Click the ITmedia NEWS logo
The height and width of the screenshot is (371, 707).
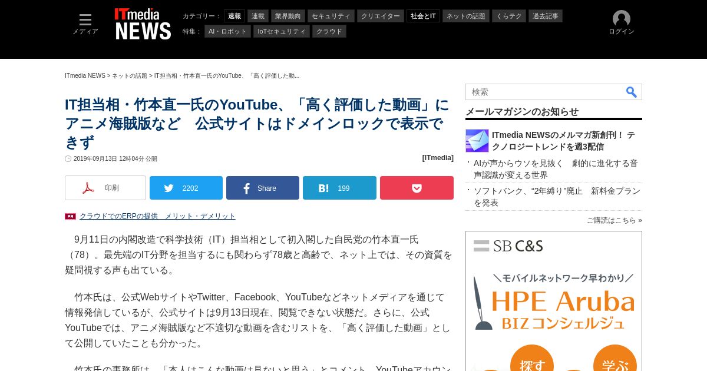pos(143,24)
